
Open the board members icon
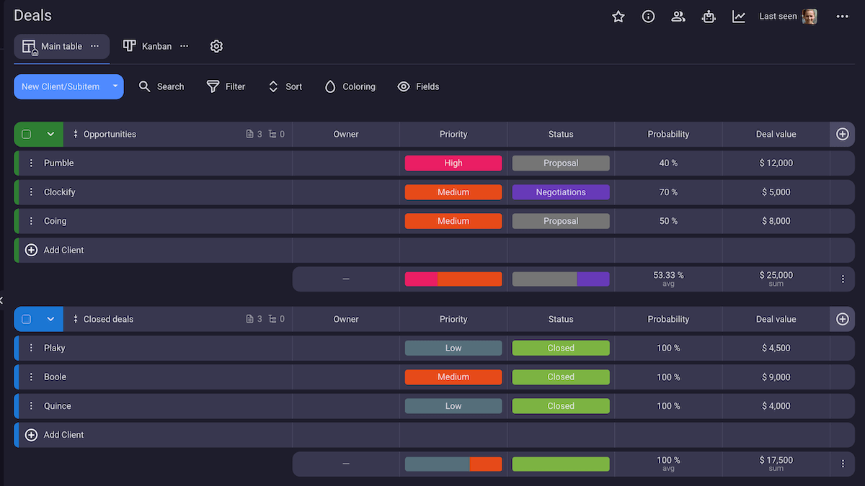click(x=678, y=16)
